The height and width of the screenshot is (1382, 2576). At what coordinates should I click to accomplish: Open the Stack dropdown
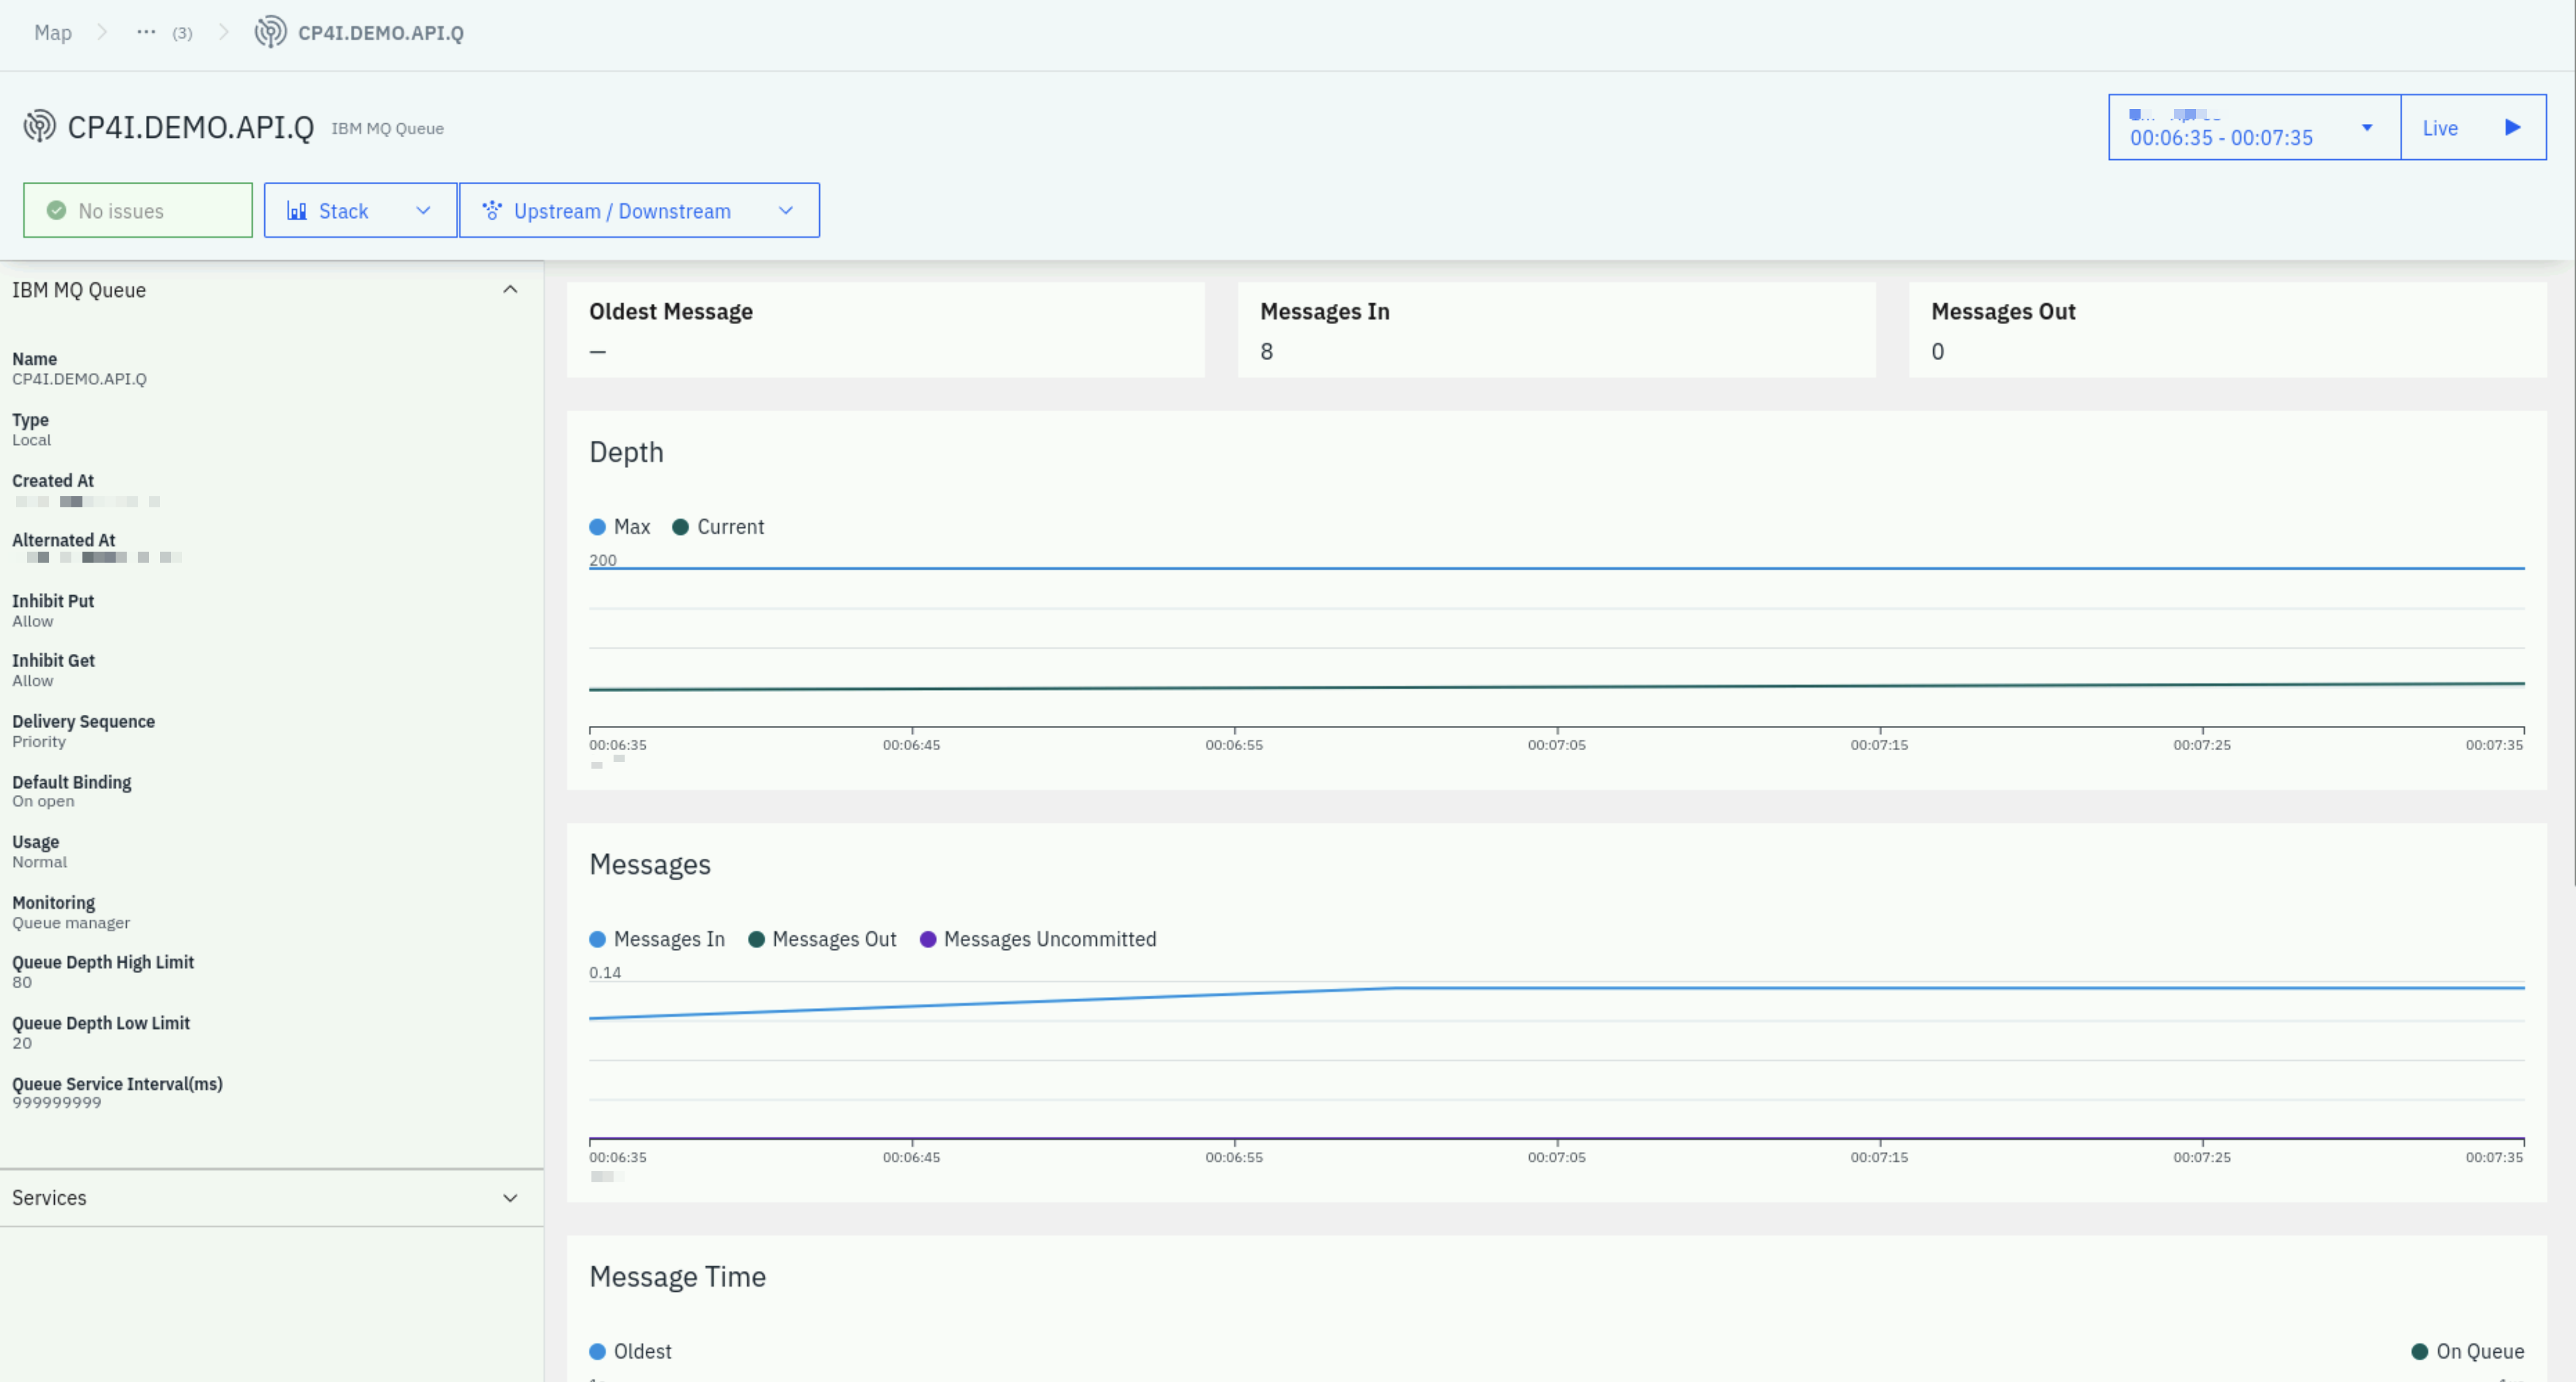click(360, 210)
